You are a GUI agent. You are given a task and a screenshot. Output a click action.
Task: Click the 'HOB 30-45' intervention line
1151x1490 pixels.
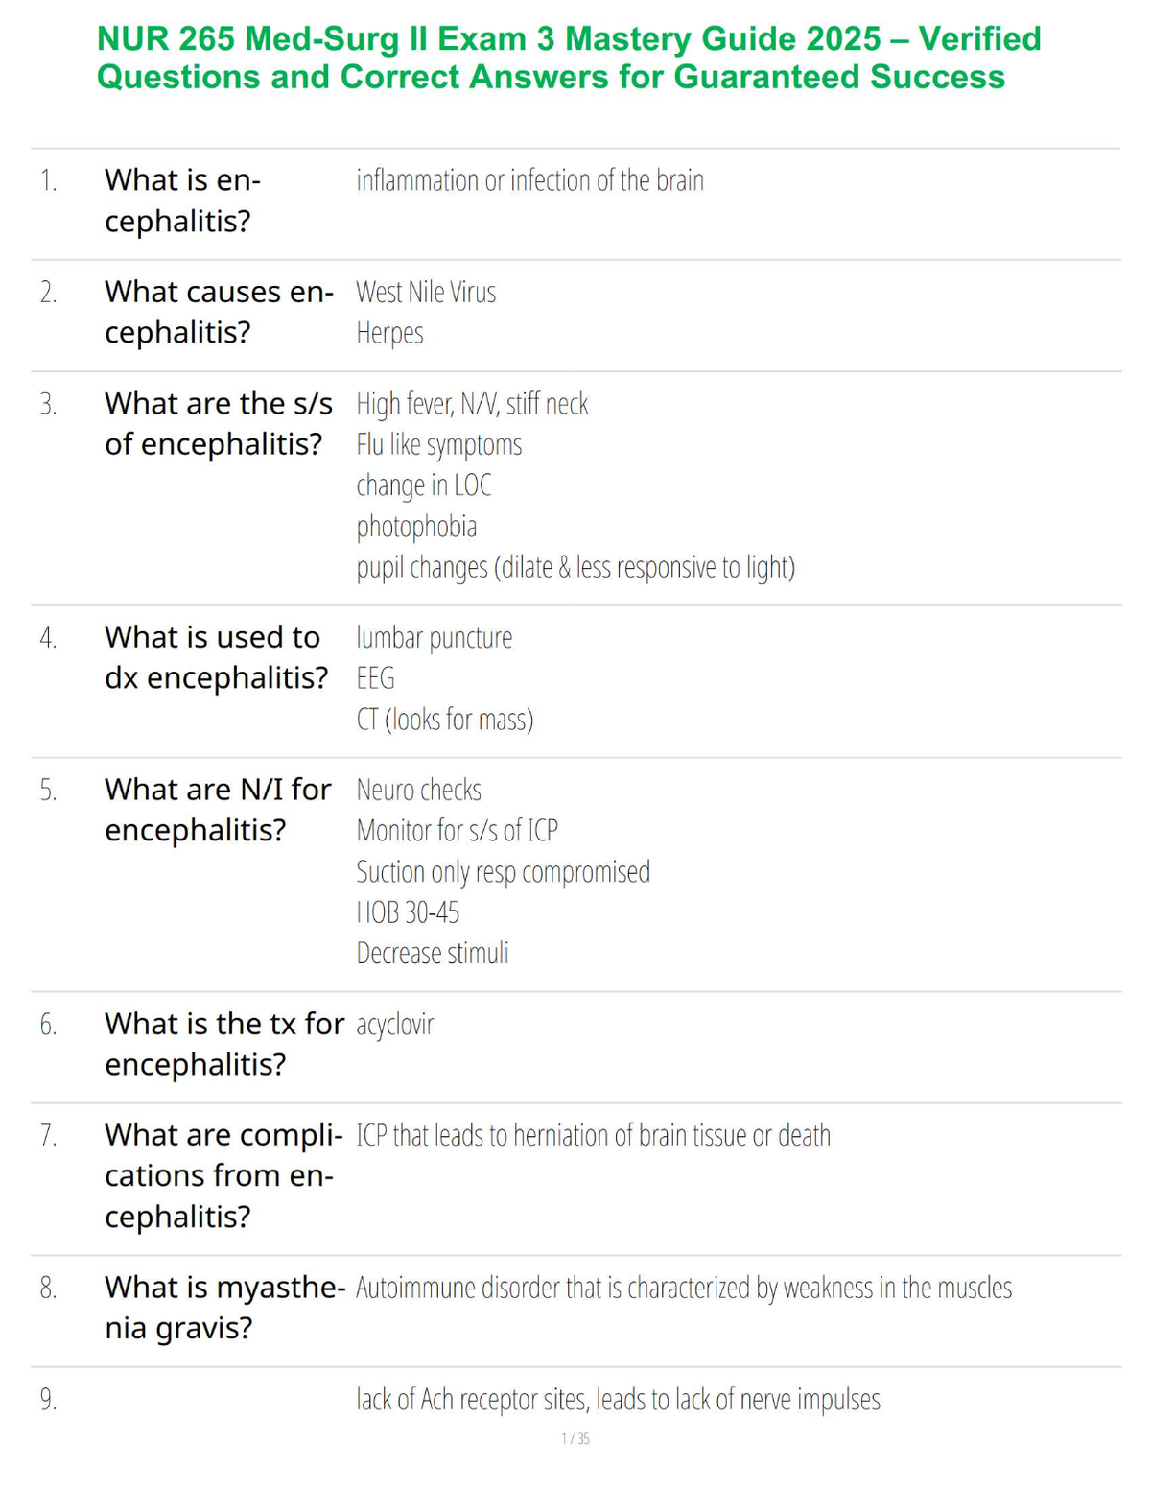[408, 912]
